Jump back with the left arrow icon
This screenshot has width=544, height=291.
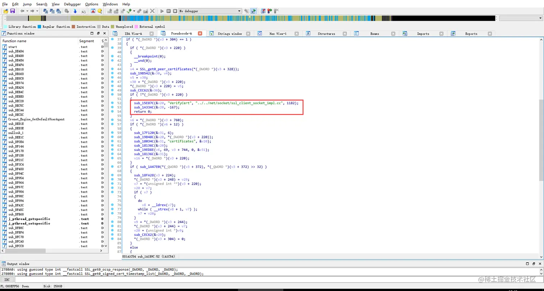point(22,11)
